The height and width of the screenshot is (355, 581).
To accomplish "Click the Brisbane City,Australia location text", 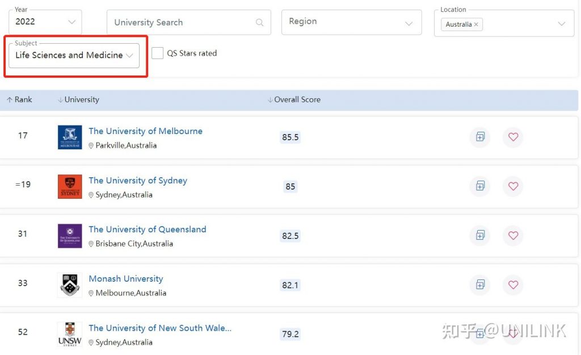I will [x=134, y=244].
